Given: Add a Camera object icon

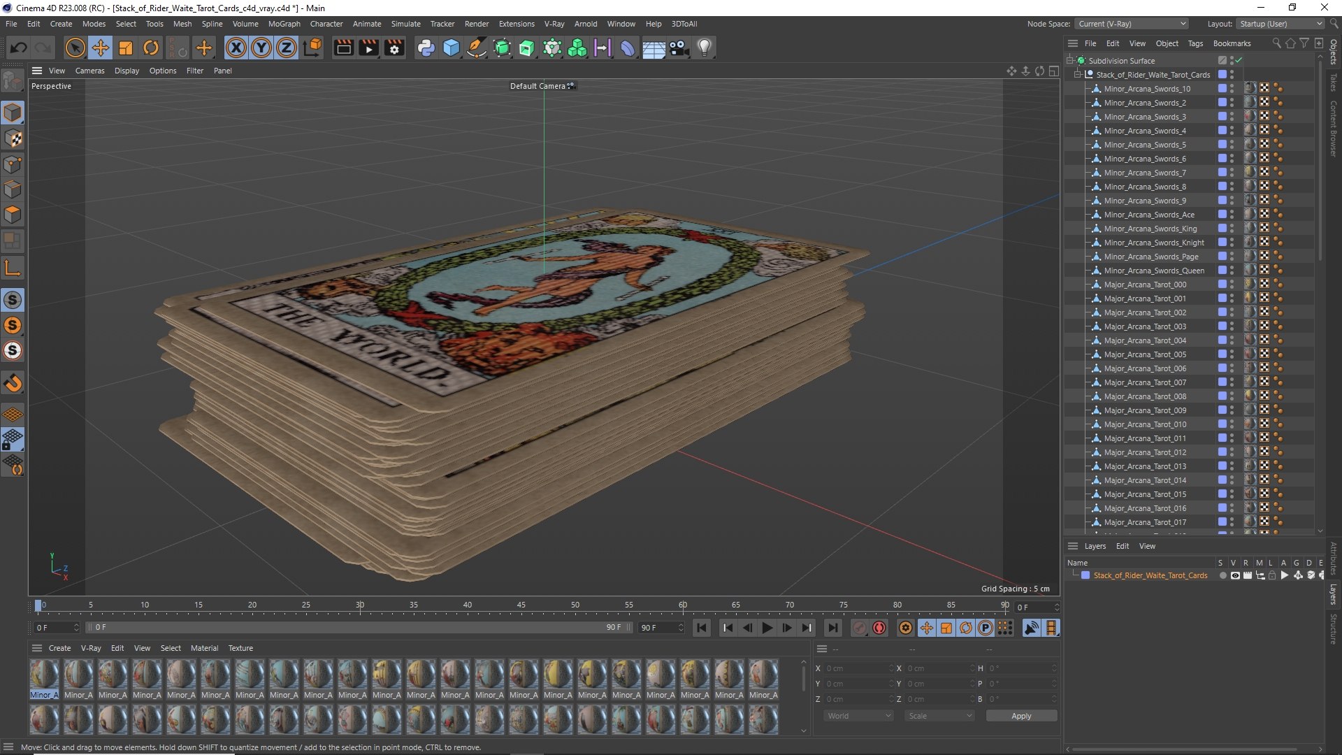Looking at the screenshot, I should [679, 48].
